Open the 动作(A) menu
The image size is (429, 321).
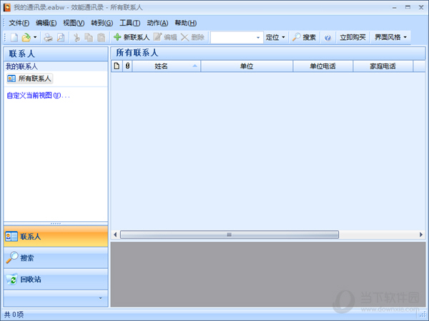click(157, 23)
